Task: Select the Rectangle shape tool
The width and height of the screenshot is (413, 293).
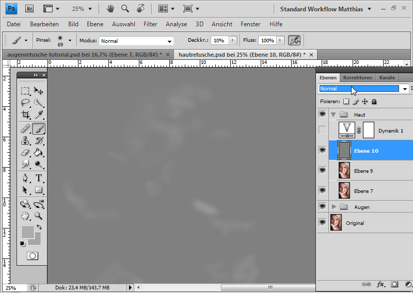Action: pyautogui.click(x=38, y=190)
